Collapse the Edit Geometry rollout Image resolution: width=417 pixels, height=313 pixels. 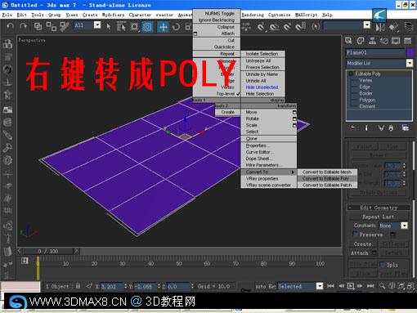(379, 208)
